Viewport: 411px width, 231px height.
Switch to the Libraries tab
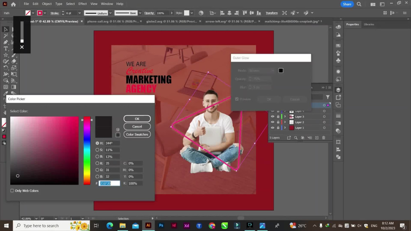click(369, 24)
